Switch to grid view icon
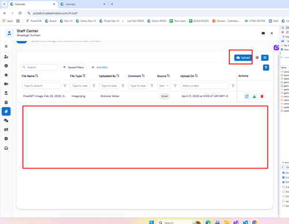Viewport: 289px width, 224px height. pyautogui.click(x=257, y=58)
